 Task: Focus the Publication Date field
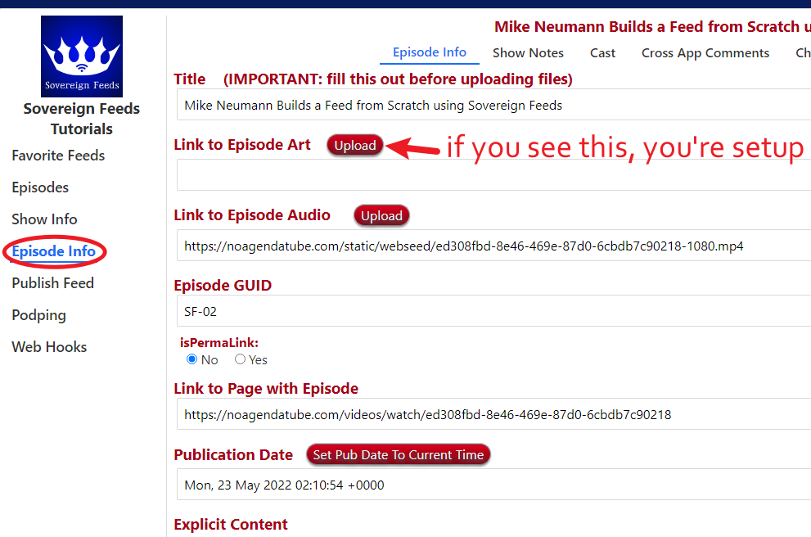click(494, 485)
